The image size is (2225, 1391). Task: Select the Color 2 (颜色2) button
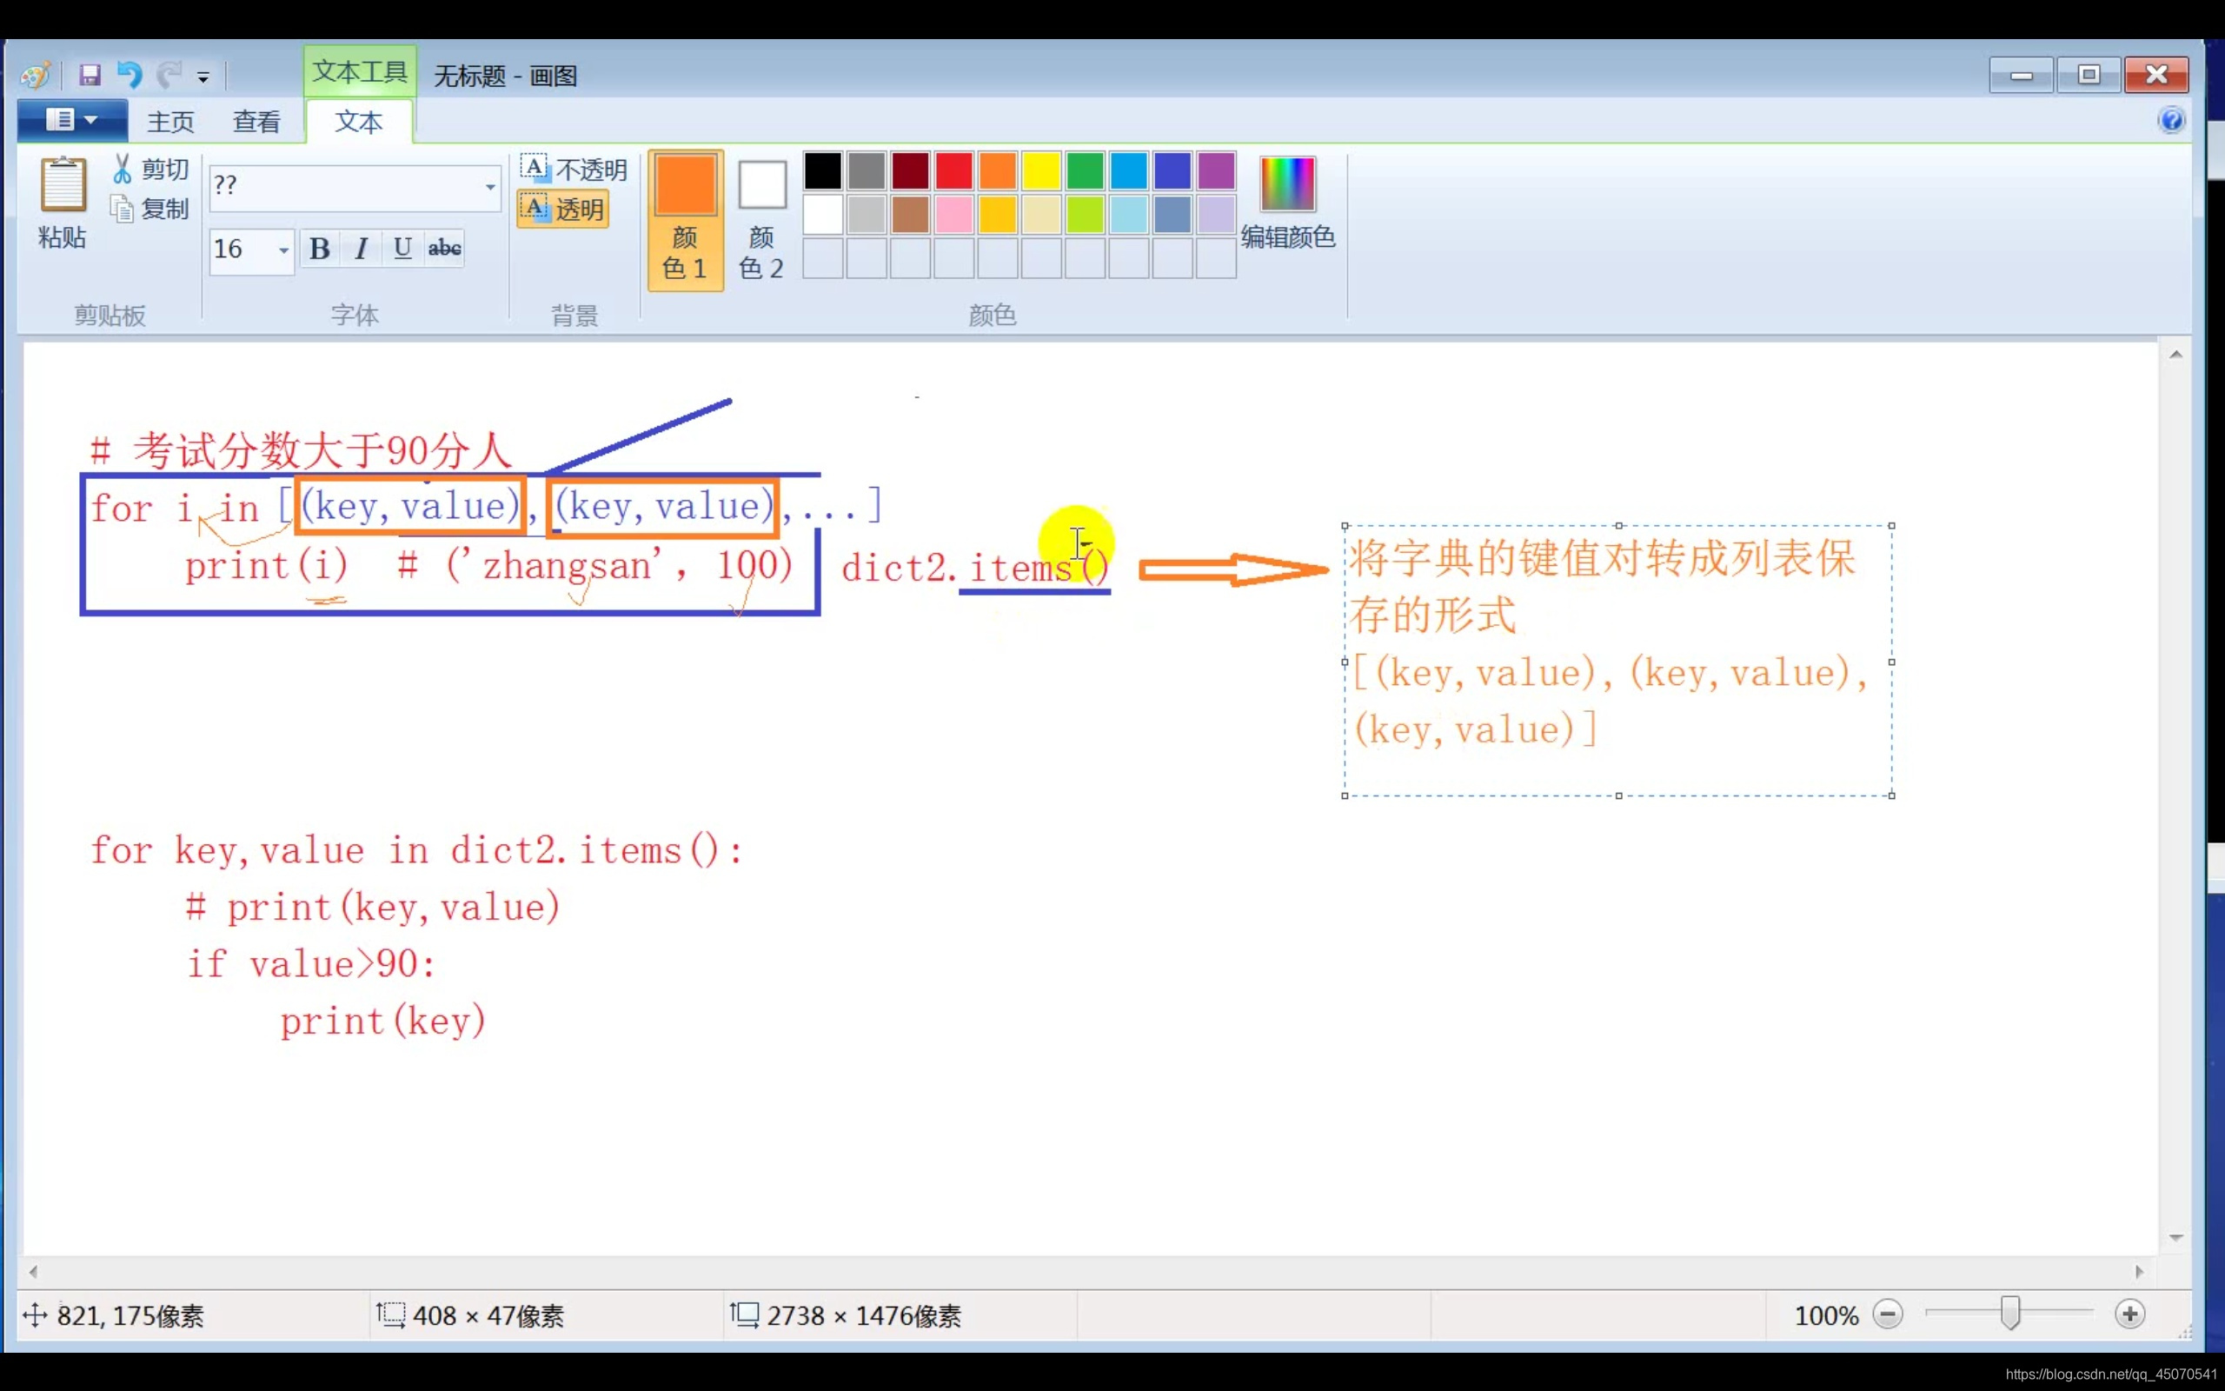coord(761,219)
